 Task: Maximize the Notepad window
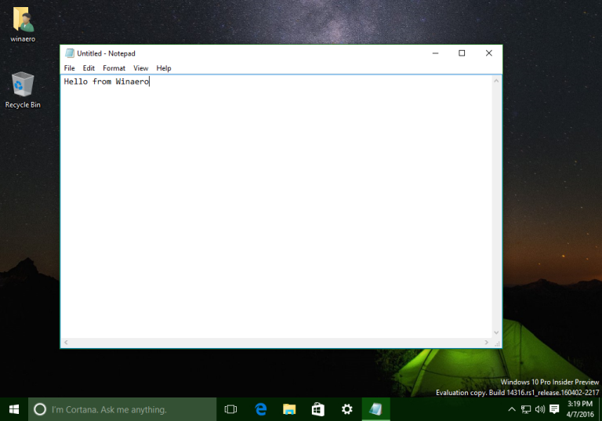[x=462, y=53]
